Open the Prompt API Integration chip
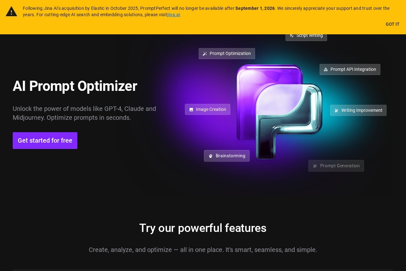This screenshot has height=271, width=406. coord(350,69)
